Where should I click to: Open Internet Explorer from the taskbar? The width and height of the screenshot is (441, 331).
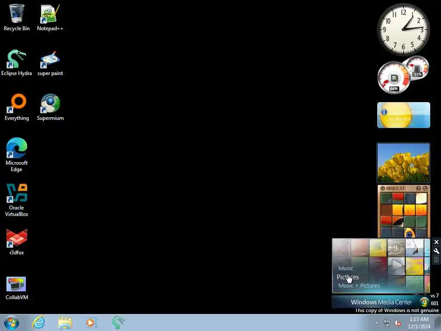click(38, 322)
